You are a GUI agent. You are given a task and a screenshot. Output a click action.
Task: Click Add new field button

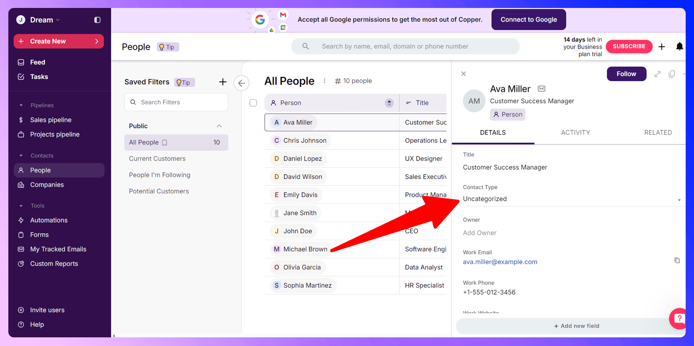coord(576,326)
